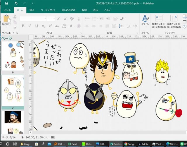This screenshot has height=147, width=187.
Task: Click the Decrease indent icon
Action: point(101,19)
